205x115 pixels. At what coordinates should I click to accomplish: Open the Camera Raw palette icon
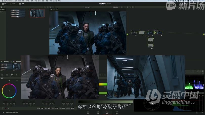coord(2,75)
